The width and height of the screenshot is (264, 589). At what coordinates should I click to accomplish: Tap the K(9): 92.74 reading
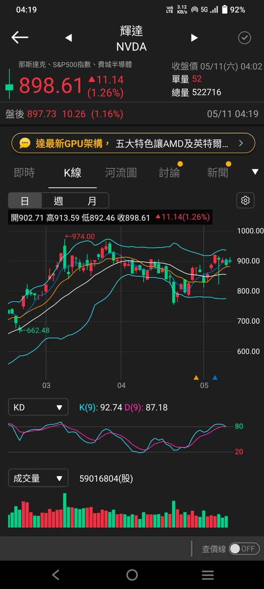pos(101,407)
